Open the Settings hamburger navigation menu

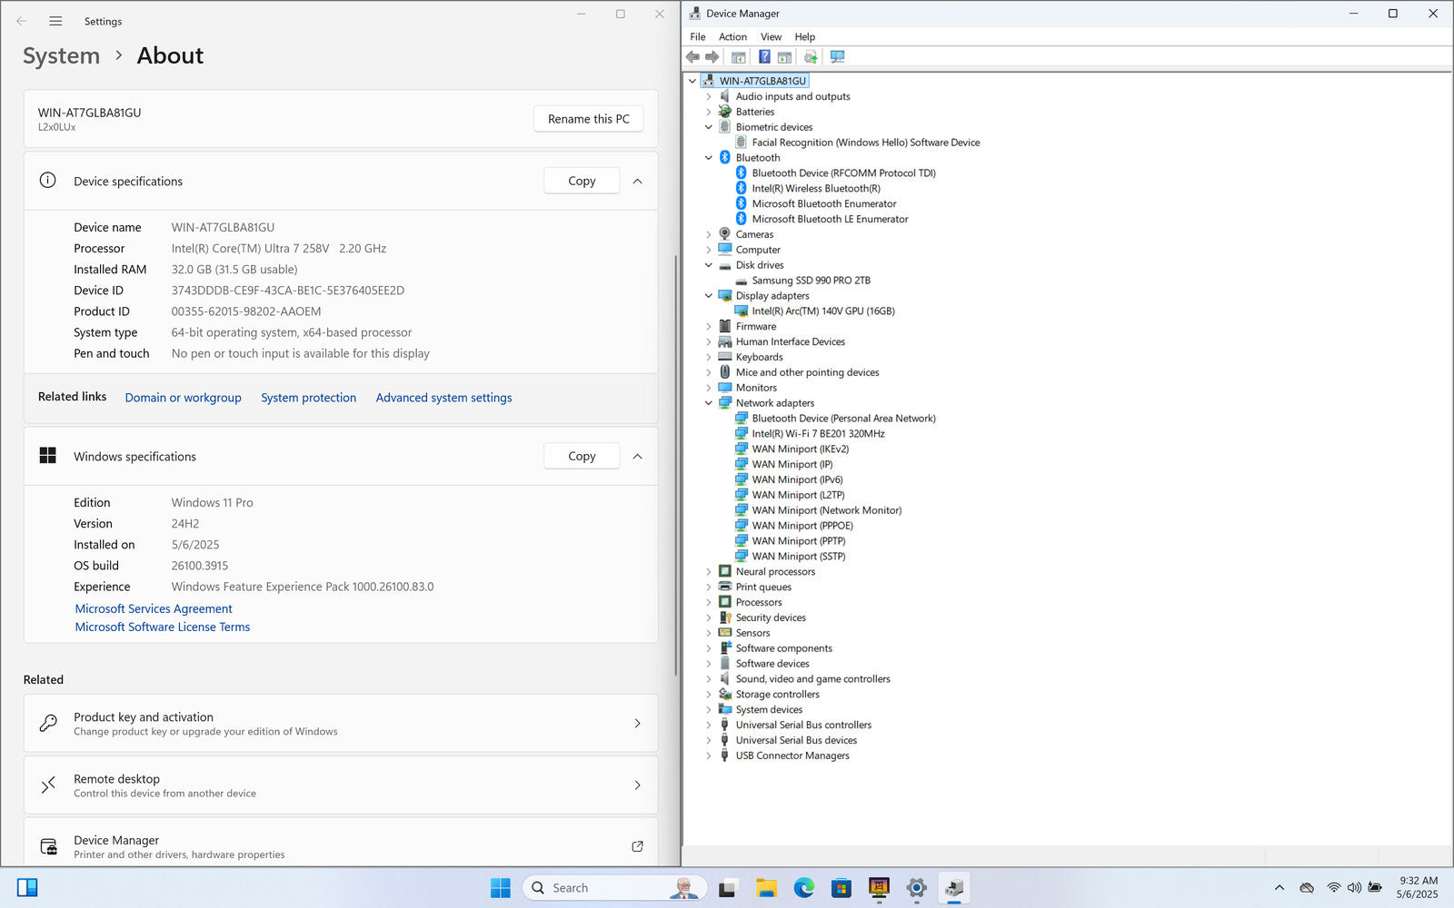pyautogui.click(x=55, y=21)
